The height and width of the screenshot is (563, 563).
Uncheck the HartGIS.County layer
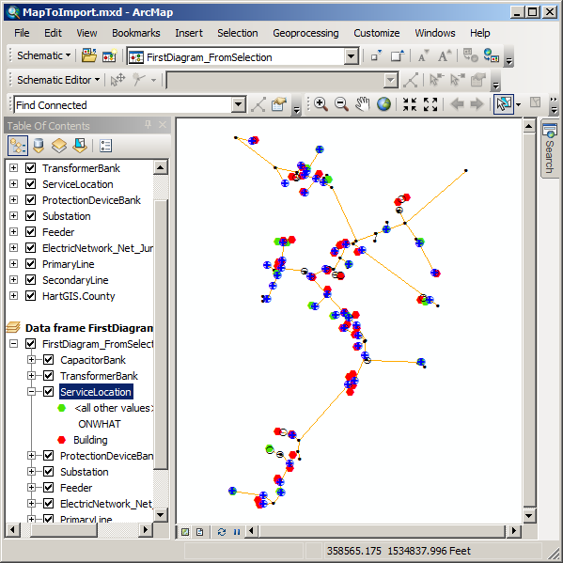pos(30,295)
